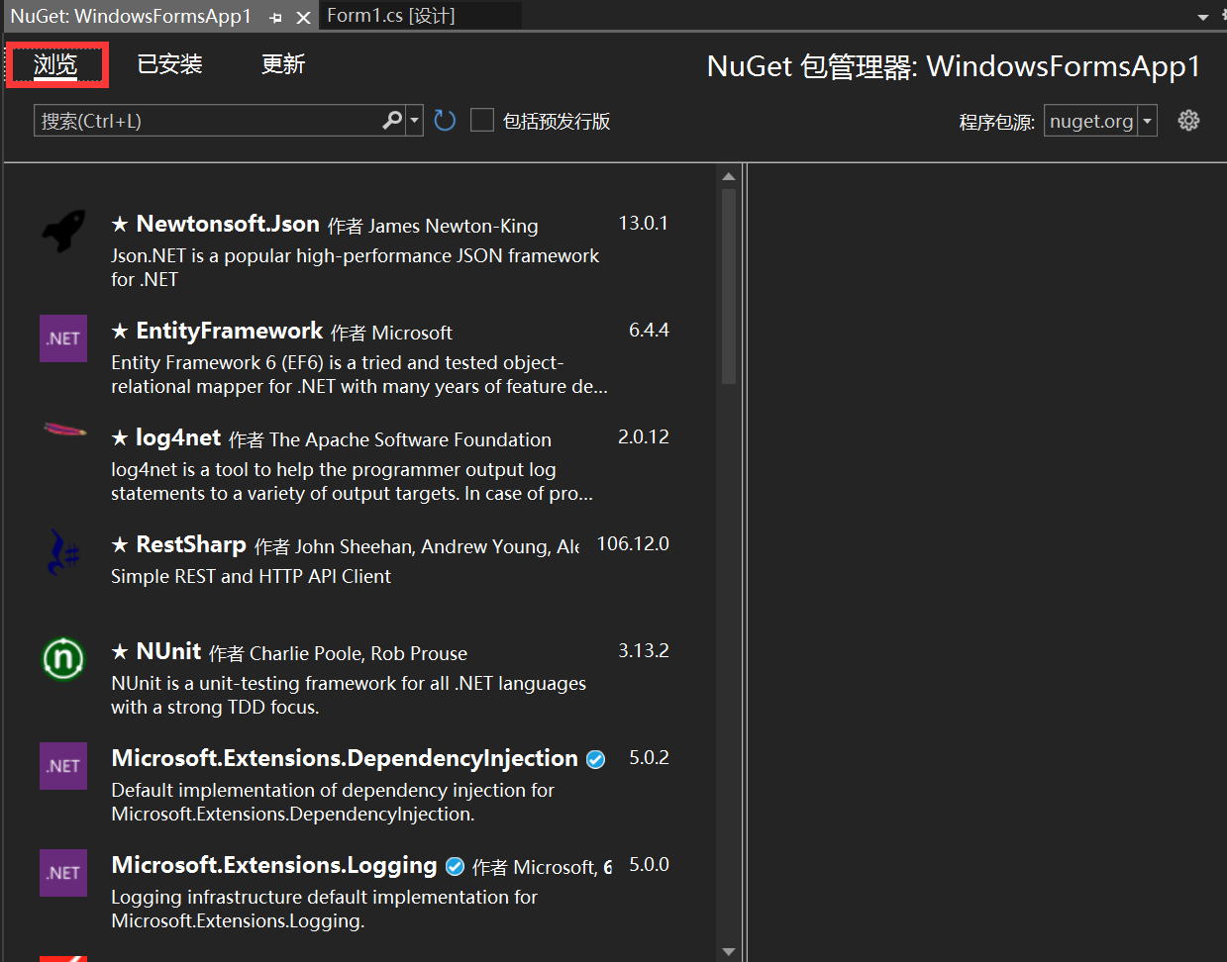Click the Microsoft.Extensions.Logging .NET icon
The width and height of the screenshot is (1227, 962).
[x=62, y=872]
